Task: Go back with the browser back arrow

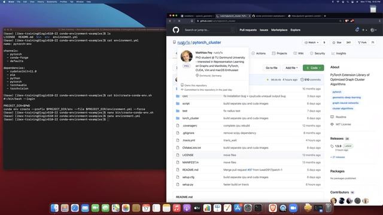Action: [170, 21]
